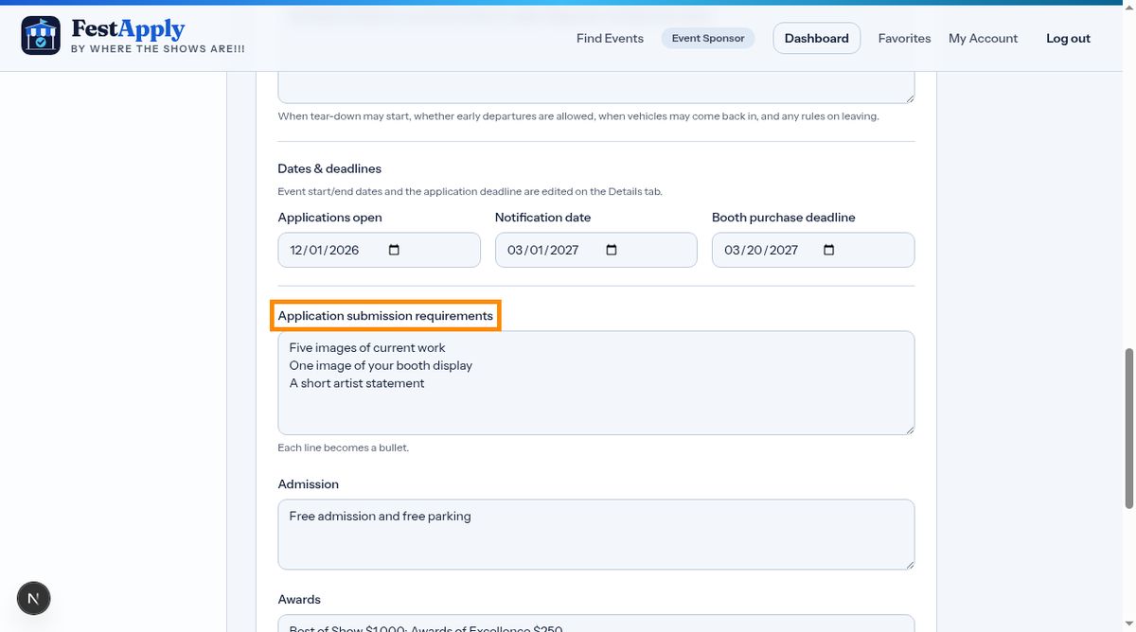
Task: Edit the Application submission requirements textarea
Action: (x=596, y=383)
